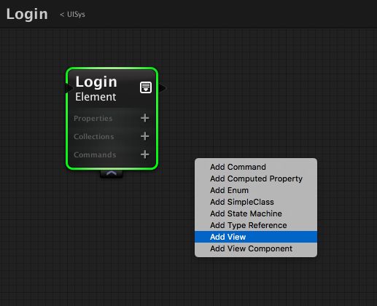Select Add SimpleClass in the context menu
377x306 pixels.
click(x=256, y=202)
